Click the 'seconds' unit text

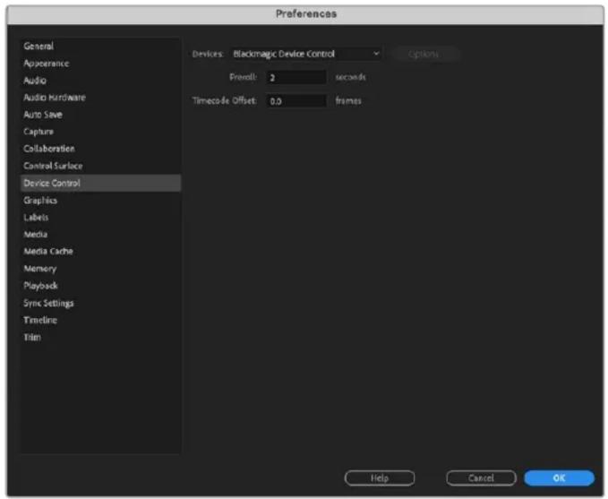tap(350, 77)
